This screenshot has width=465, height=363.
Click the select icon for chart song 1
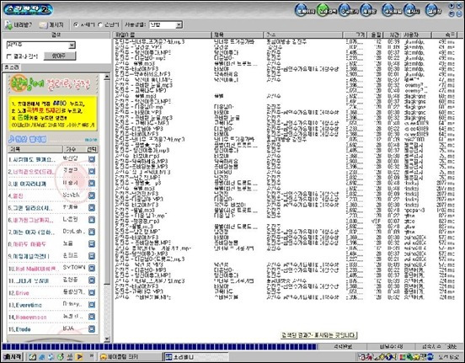point(92,159)
